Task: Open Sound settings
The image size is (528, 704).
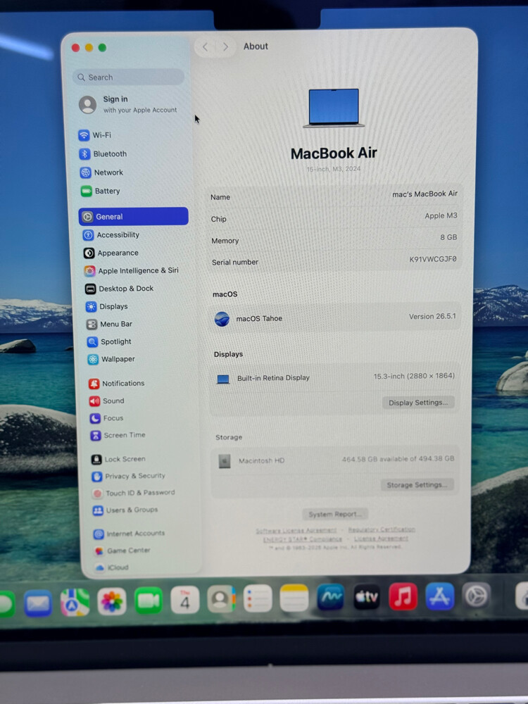Action: [107, 401]
